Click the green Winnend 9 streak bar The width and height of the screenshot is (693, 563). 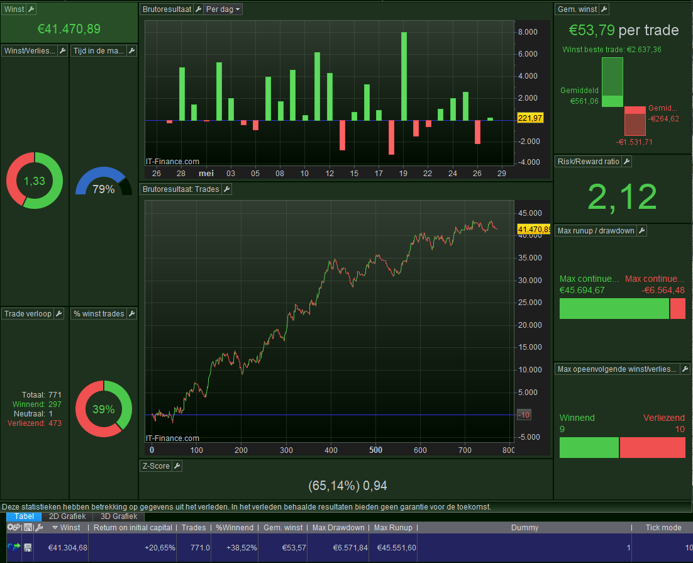(x=589, y=448)
